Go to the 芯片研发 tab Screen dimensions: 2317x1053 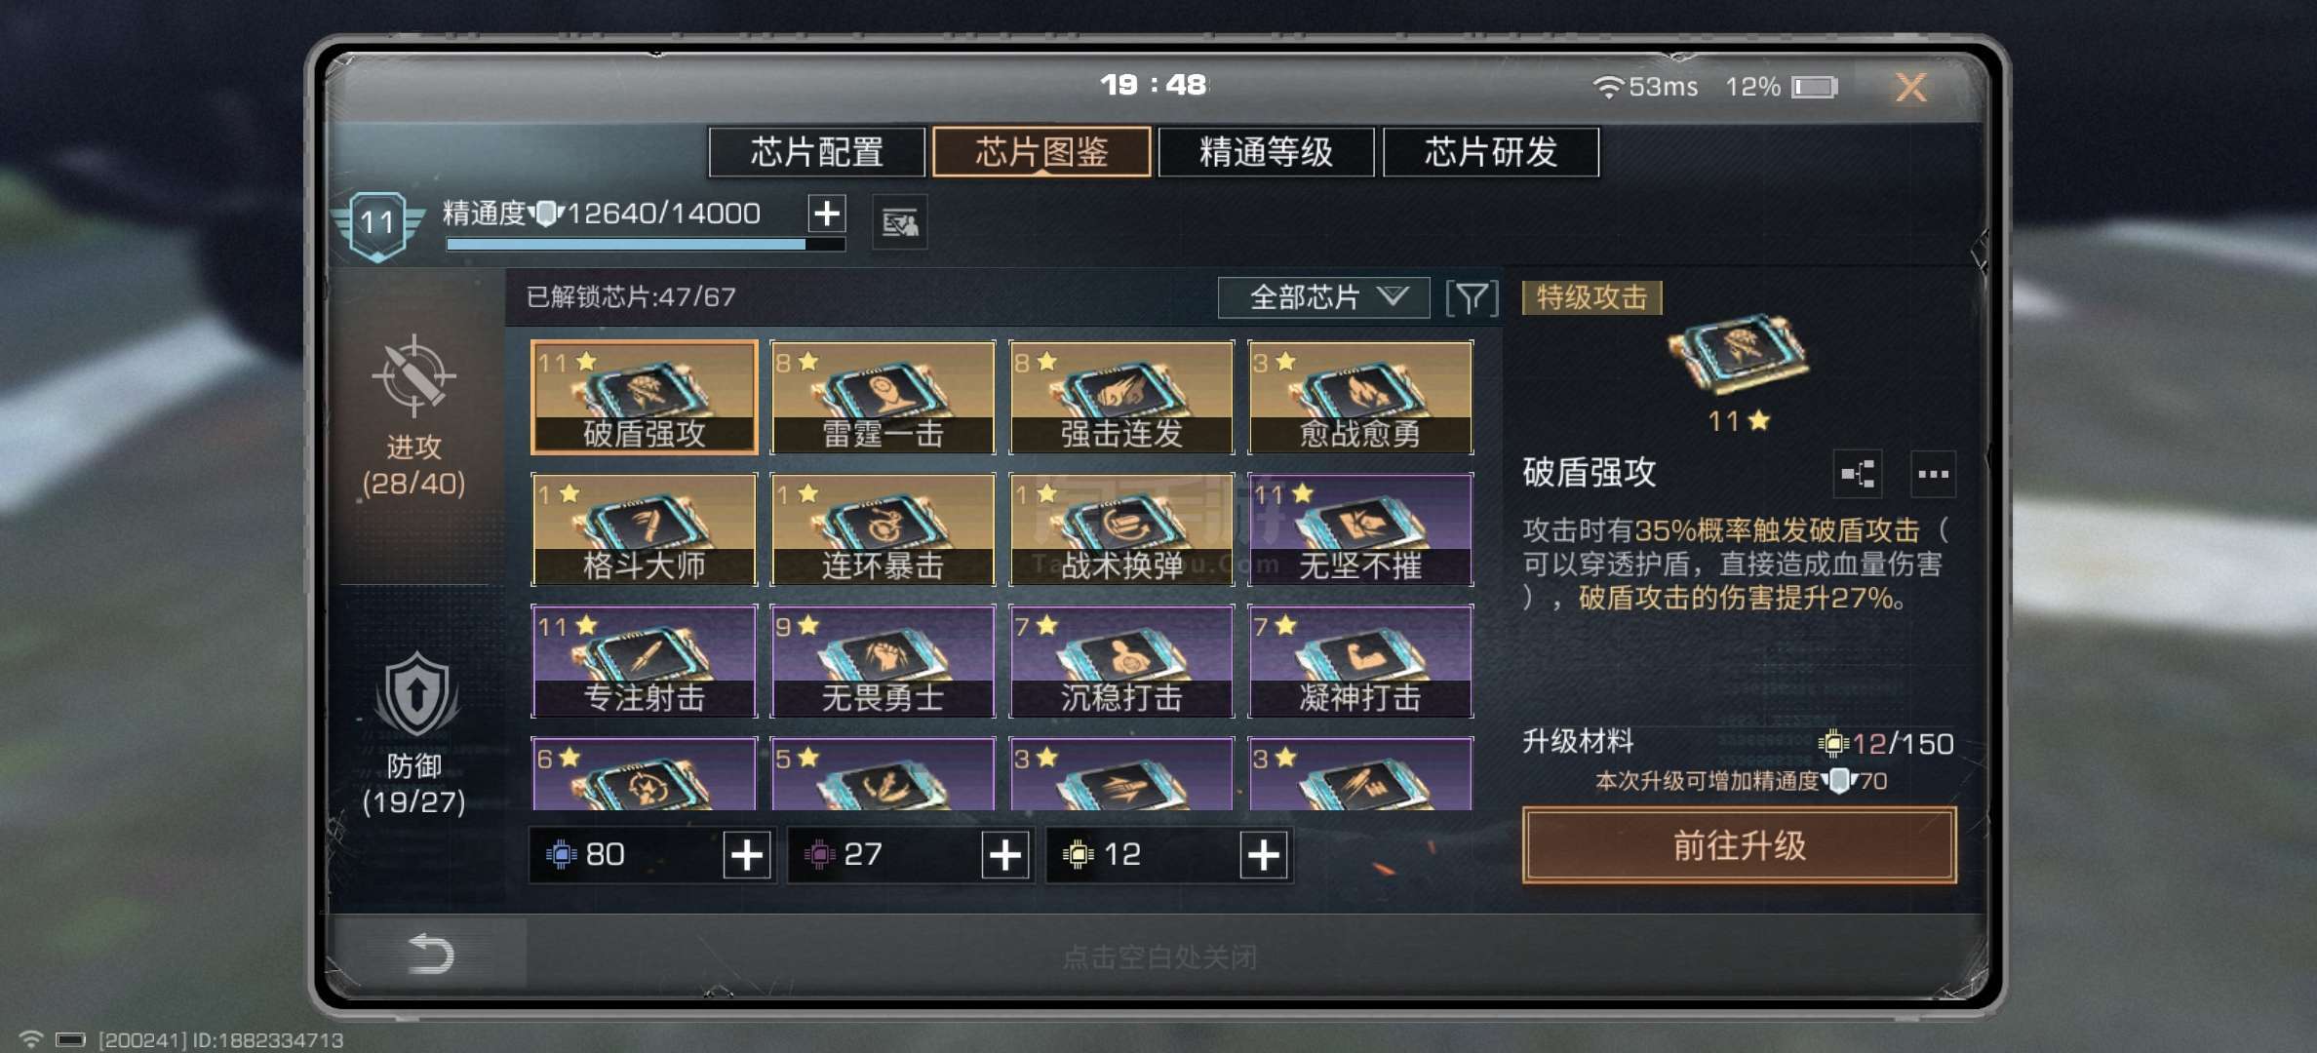tap(1491, 152)
